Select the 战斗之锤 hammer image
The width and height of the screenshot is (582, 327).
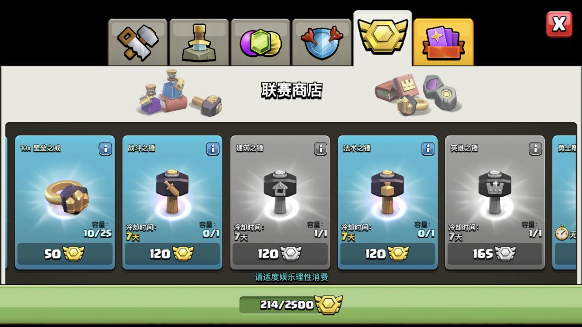[172, 192]
